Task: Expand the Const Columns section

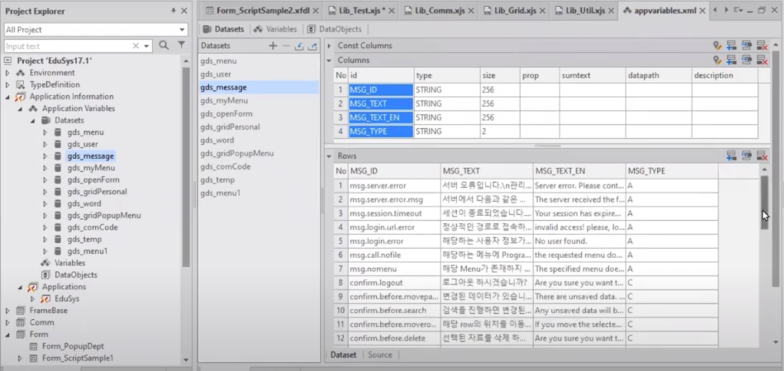Action: click(329, 46)
